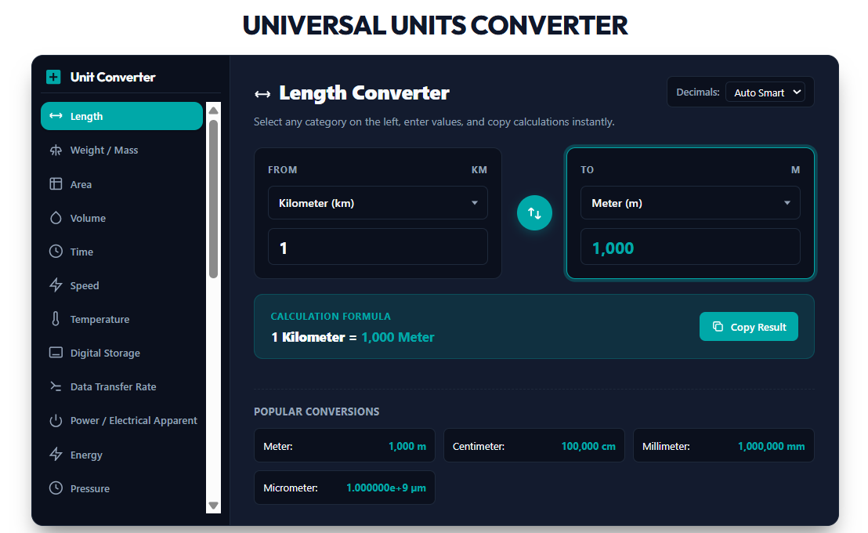Viewport: 868px width, 533px height.
Task: Click the Pressure gauge icon
Action: (56, 488)
